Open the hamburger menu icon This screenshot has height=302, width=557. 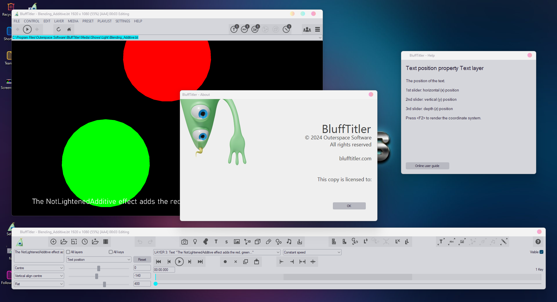pyautogui.click(x=318, y=29)
